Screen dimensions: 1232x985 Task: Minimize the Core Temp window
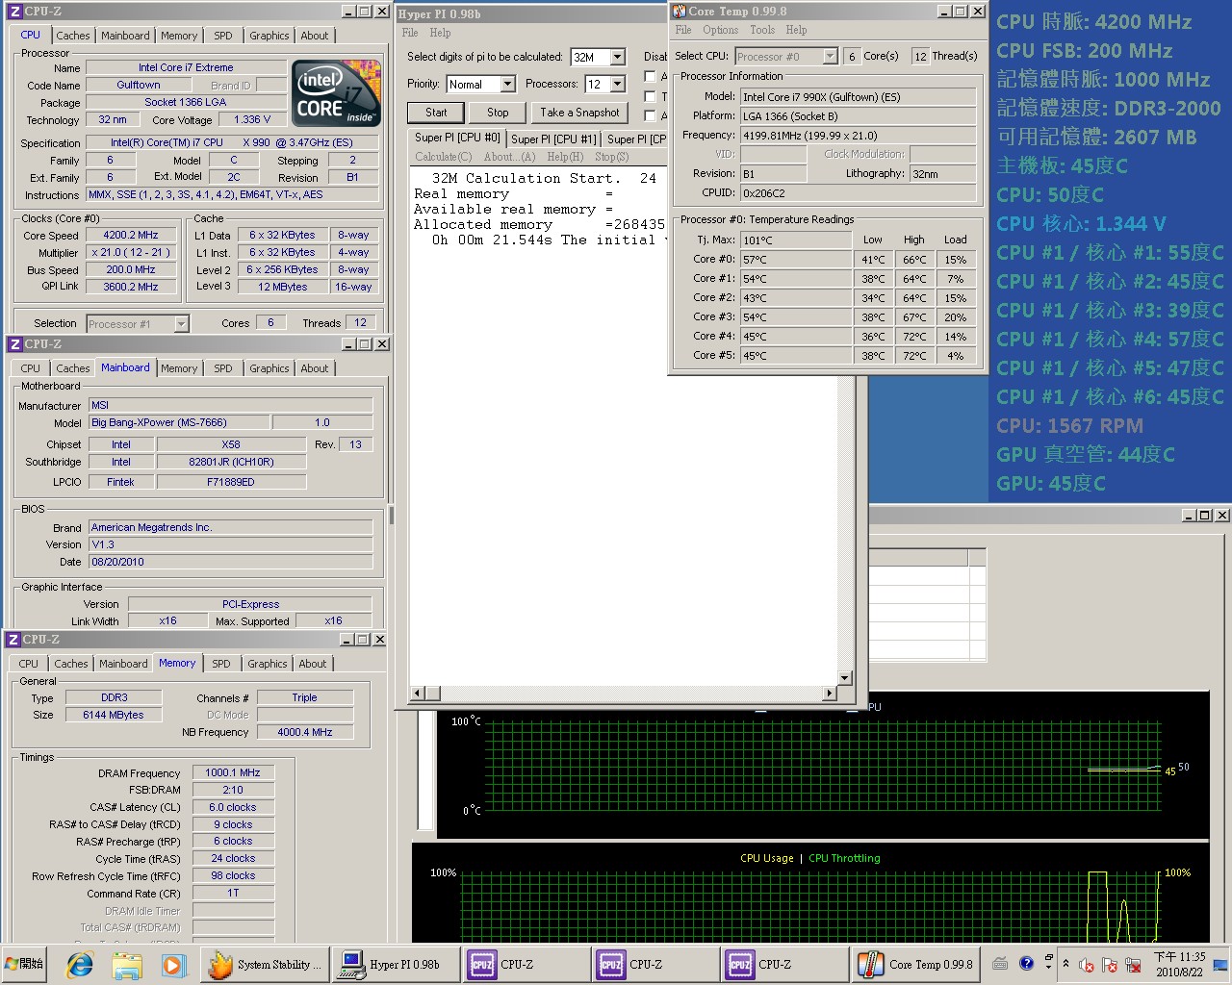pyautogui.click(x=944, y=11)
